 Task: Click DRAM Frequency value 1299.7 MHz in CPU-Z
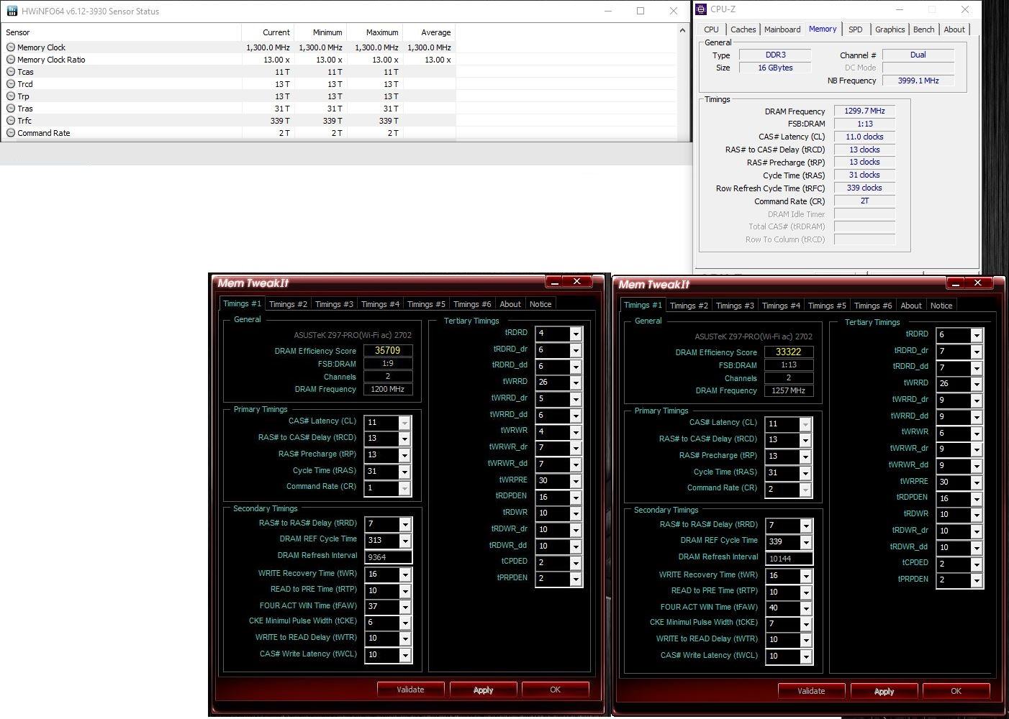click(864, 111)
